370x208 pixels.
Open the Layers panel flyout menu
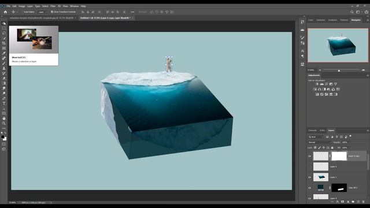368,131
